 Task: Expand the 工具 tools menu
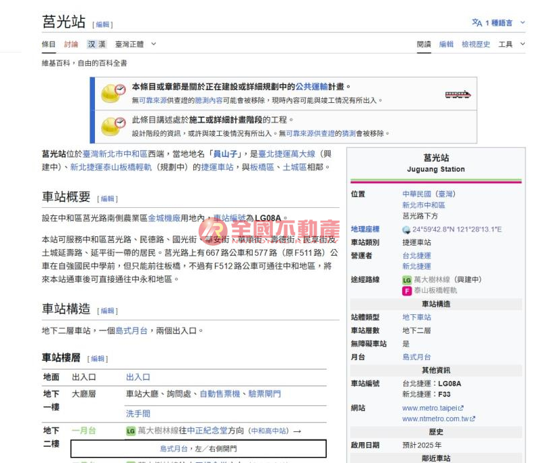coord(511,44)
